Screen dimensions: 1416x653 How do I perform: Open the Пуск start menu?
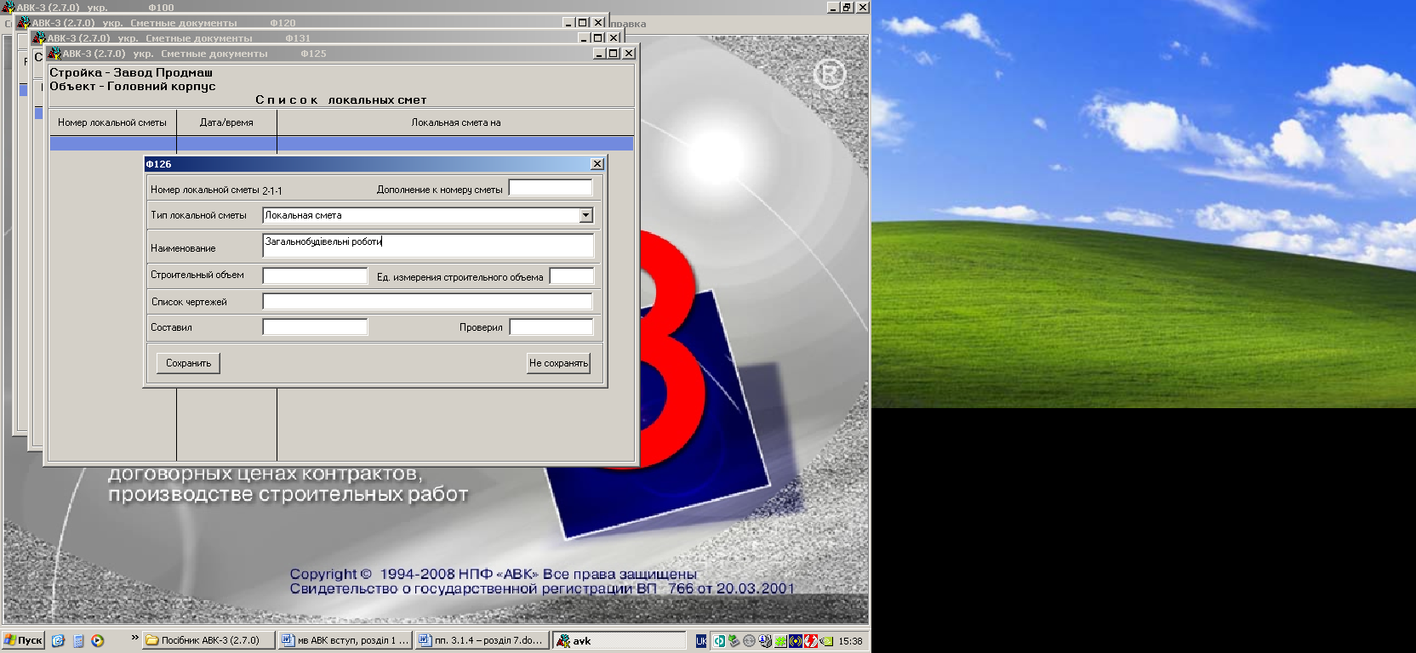click(23, 640)
